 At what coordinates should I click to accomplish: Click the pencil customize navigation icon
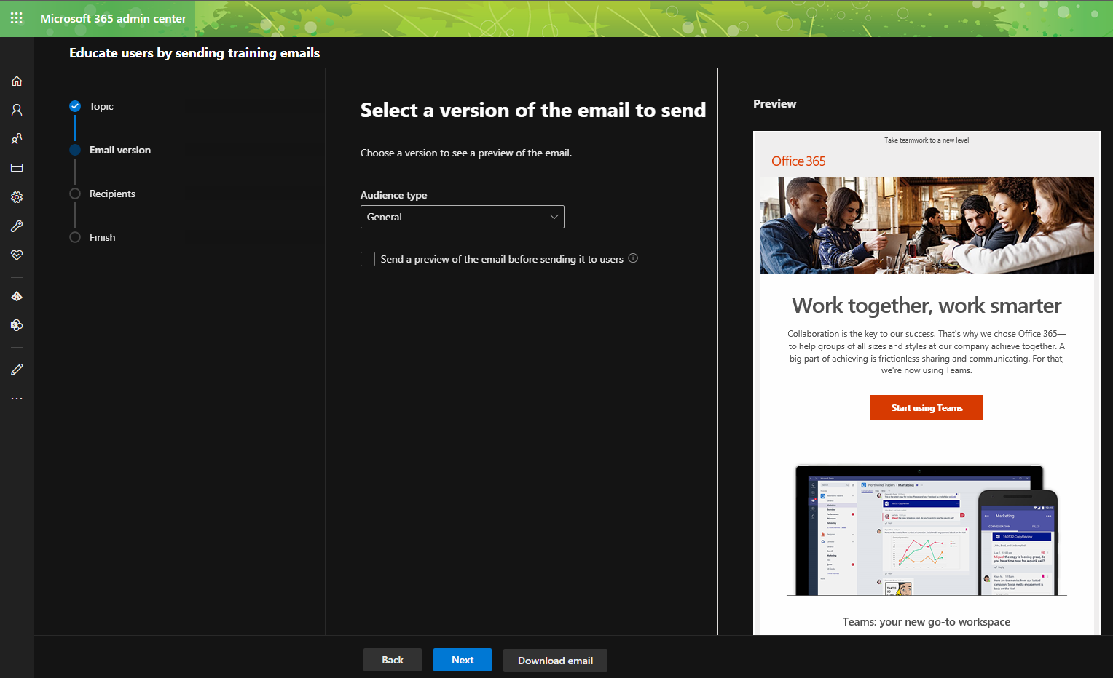point(17,370)
